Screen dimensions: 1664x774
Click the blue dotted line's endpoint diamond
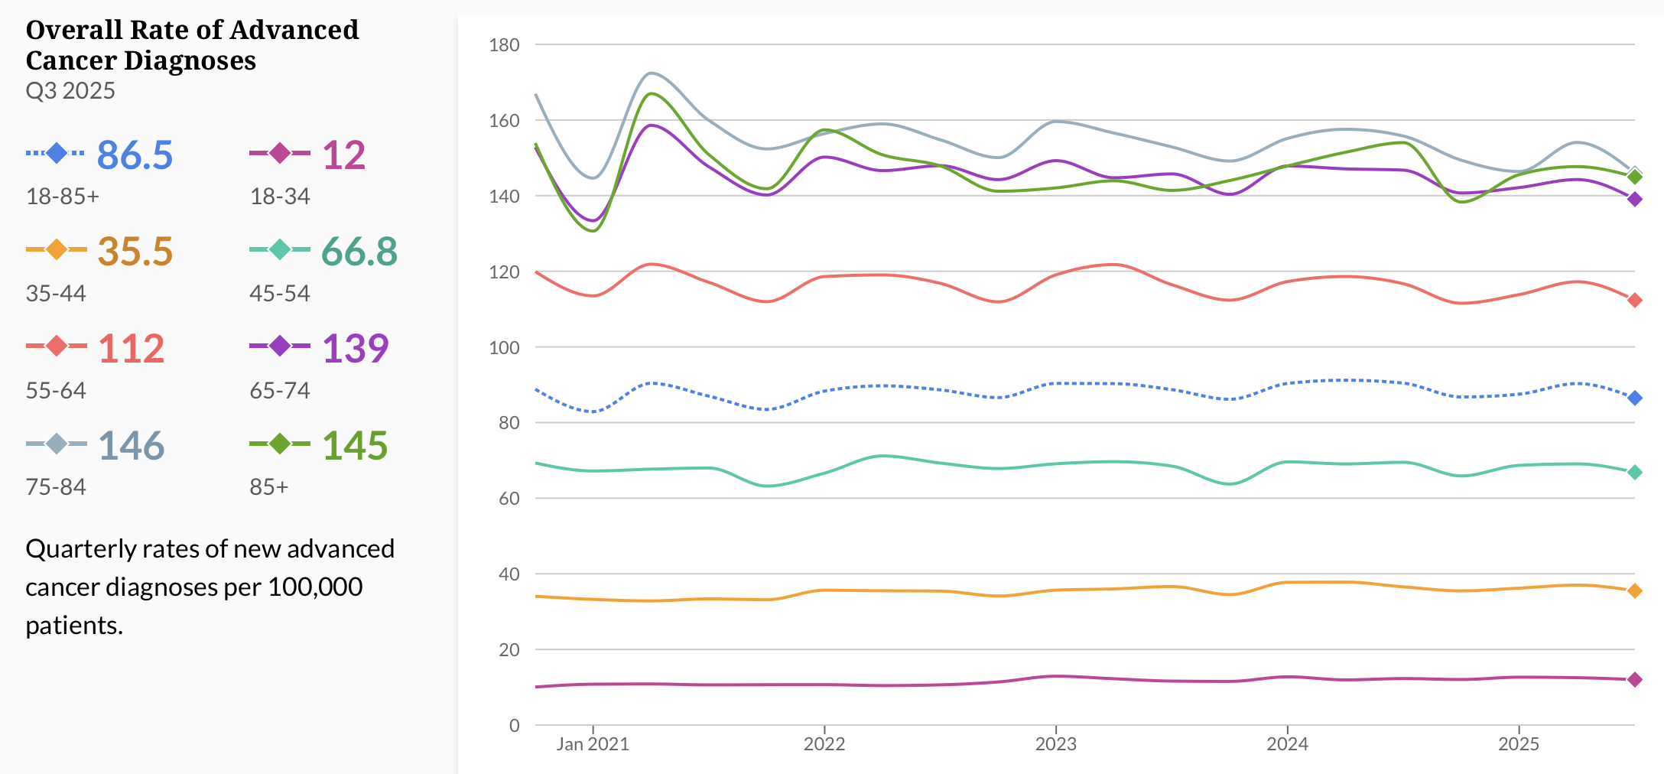[1634, 398]
